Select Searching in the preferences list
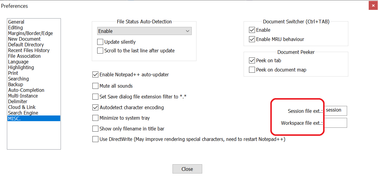 point(18,79)
